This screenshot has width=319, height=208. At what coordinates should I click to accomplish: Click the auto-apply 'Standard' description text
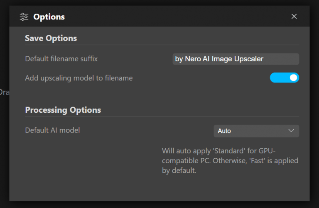(230, 160)
